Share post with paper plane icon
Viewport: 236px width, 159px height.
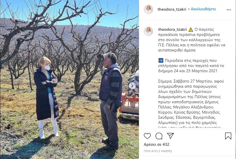click(x=170, y=136)
